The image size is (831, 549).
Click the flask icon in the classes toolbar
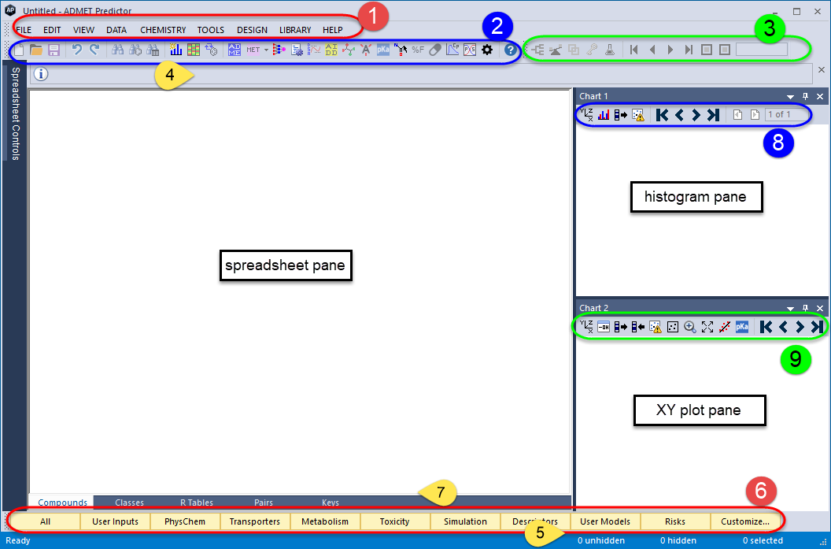tap(609, 50)
